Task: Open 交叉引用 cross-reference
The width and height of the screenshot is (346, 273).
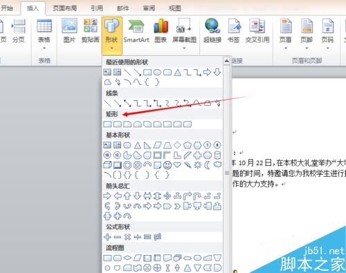Action: (x=257, y=31)
